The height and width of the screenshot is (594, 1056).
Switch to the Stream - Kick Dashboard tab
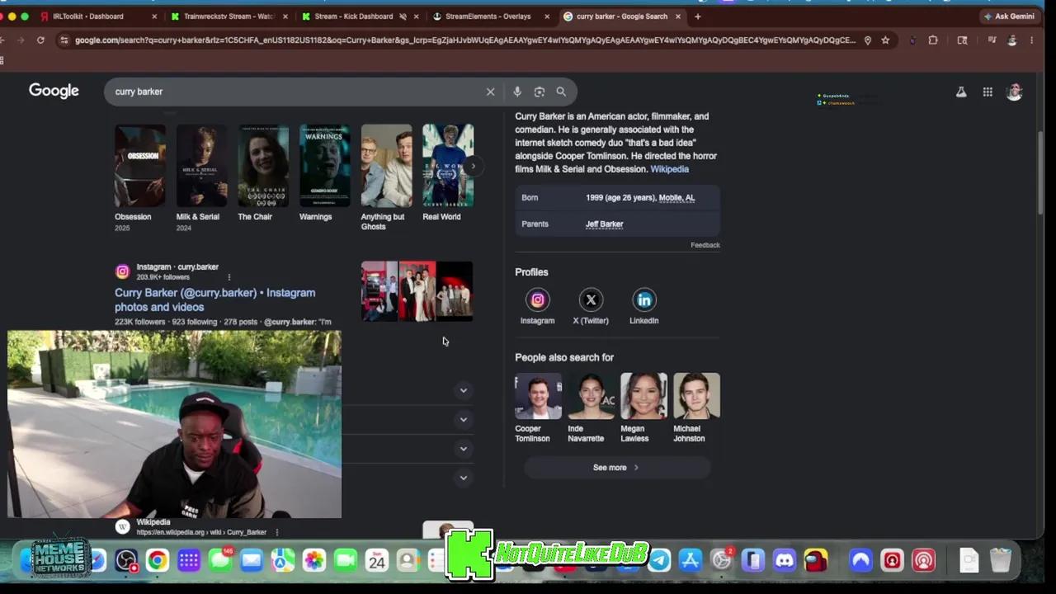click(360, 16)
